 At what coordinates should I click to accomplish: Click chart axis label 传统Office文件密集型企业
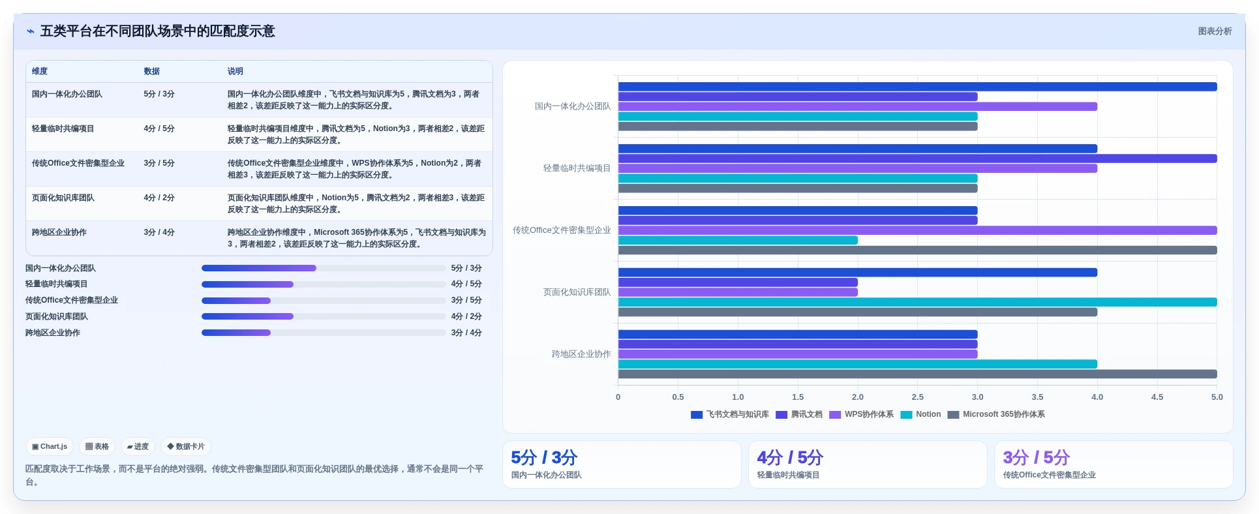[562, 230]
